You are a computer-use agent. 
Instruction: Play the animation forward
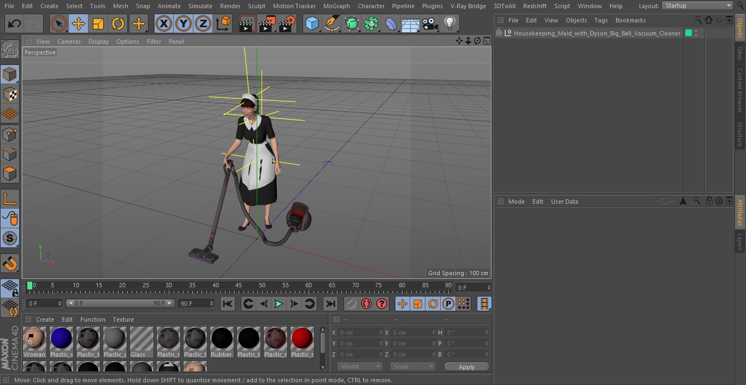[x=279, y=304]
